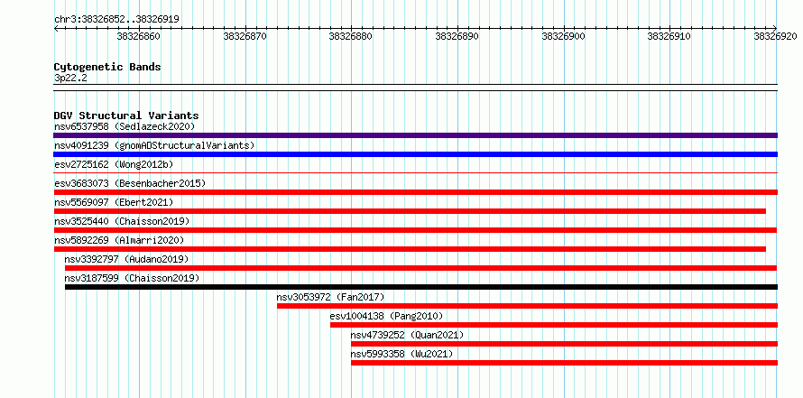Click the thin red esv2725162 bar
The image size is (803, 398).
point(415,173)
